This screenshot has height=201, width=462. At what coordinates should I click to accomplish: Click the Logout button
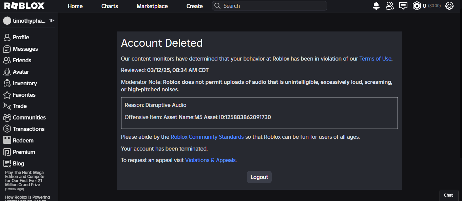click(x=259, y=177)
